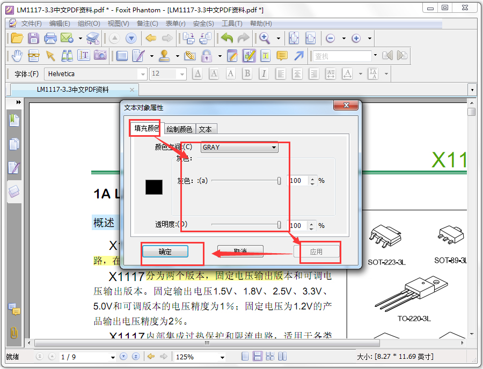
Task: Click the Snapshot camera icon
Action: tap(100, 55)
